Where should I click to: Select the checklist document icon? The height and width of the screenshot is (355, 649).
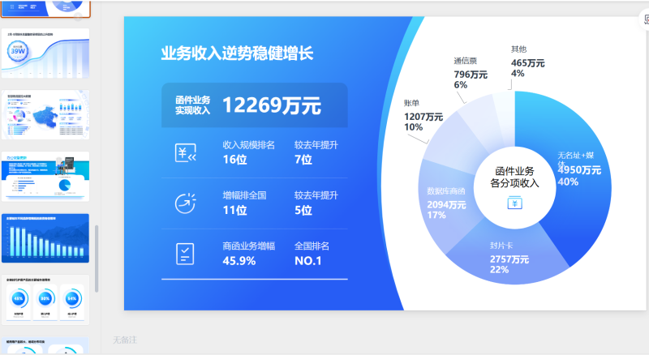point(185,254)
